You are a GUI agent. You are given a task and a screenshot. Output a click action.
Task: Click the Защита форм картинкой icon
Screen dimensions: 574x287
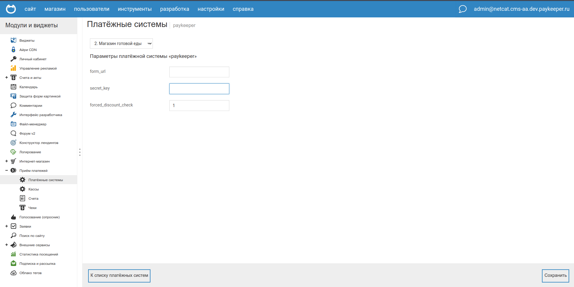click(13, 96)
